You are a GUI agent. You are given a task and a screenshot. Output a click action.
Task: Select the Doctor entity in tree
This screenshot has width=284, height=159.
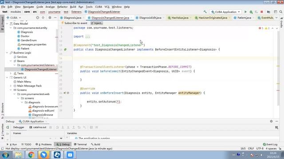pyautogui.click(x=25, y=36)
